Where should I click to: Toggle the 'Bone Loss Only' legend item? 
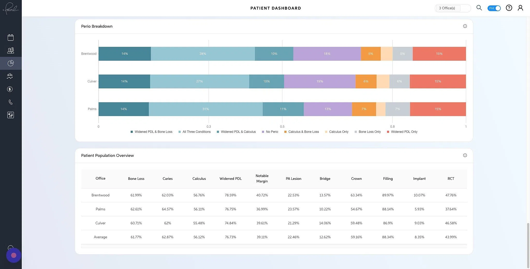tap(367, 132)
